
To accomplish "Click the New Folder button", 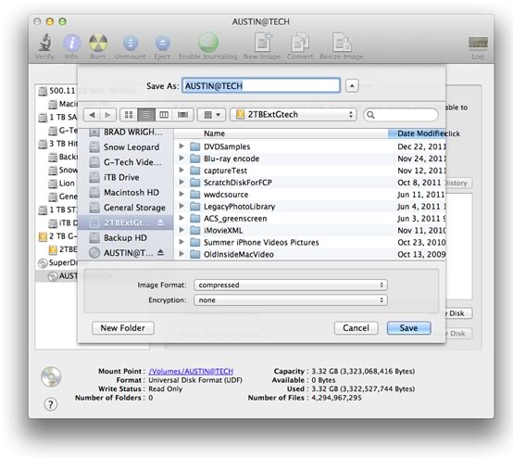I will point(123,328).
